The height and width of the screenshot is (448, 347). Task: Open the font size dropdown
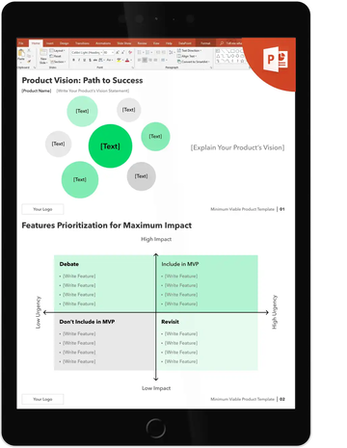[x=113, y=52]
